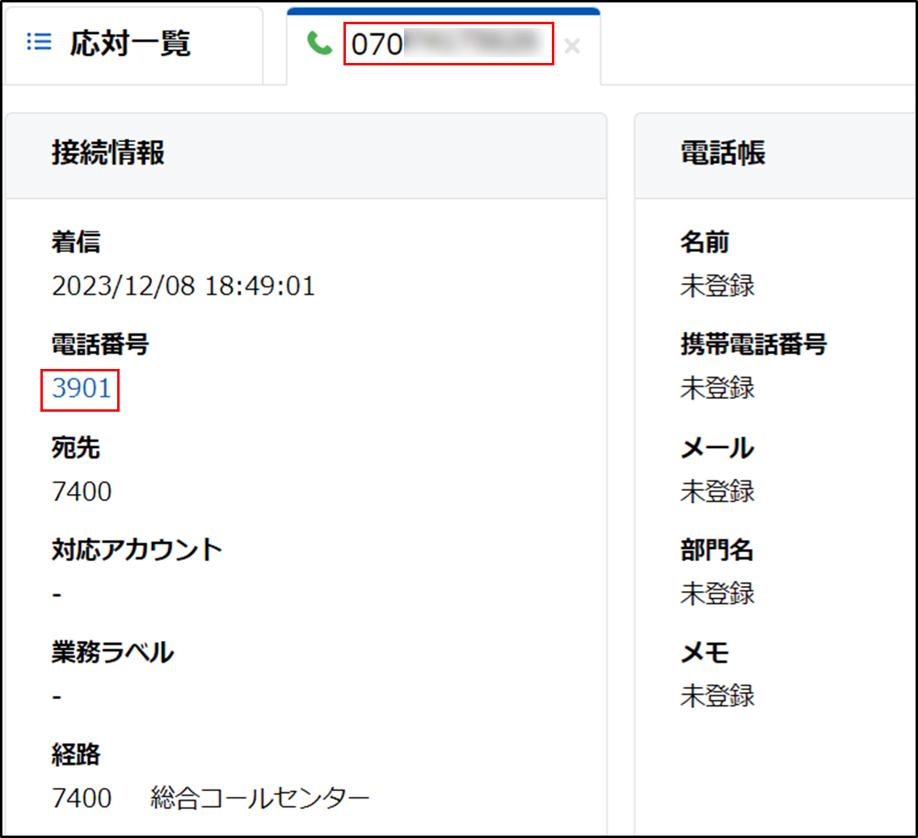Click the 接続情報 panel header
918x838 pixels.
click(108, 153)
